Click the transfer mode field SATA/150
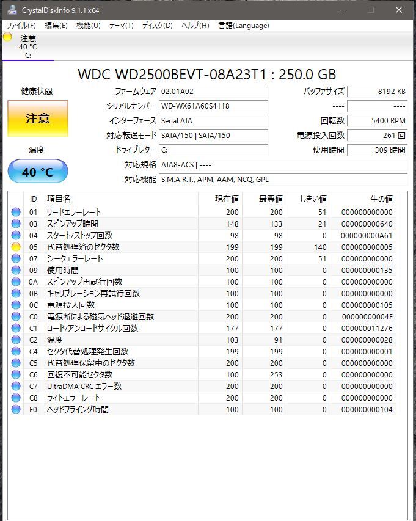The height and width of the screenshot is (521, 416). 213,135
